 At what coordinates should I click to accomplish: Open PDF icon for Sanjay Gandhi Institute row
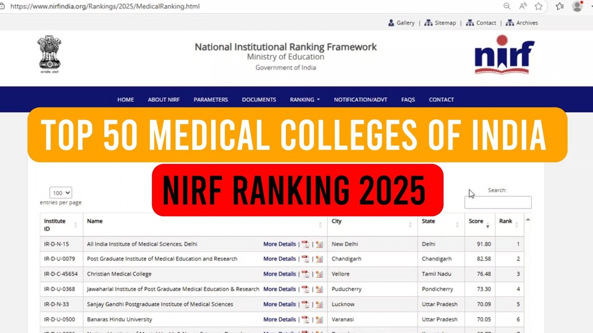point(305,304)
